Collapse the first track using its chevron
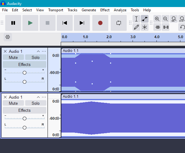185x153 pixels. (x=38, y=51)
